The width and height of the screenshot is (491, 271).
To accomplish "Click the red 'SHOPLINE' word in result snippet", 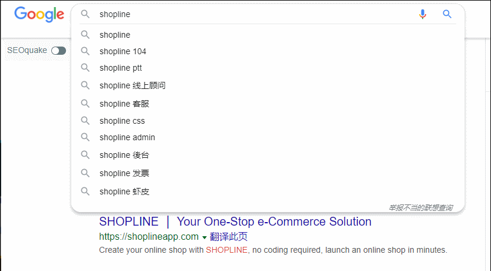I will (227, 250).
